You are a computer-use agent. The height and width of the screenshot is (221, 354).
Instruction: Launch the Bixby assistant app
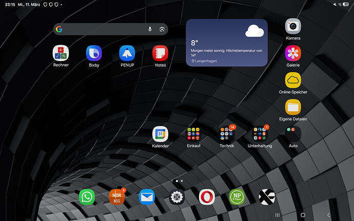click(94, 53)
